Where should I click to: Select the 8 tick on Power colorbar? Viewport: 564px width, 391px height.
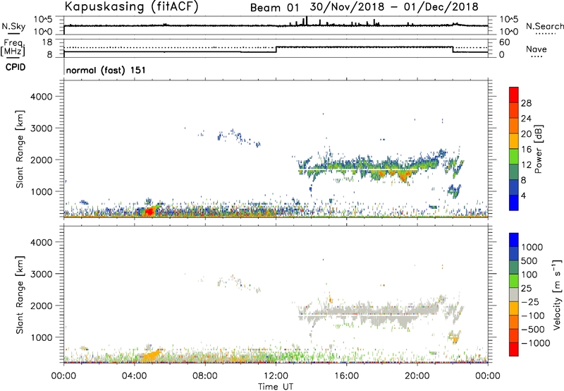pyautogui.click(x=524, y=181)
